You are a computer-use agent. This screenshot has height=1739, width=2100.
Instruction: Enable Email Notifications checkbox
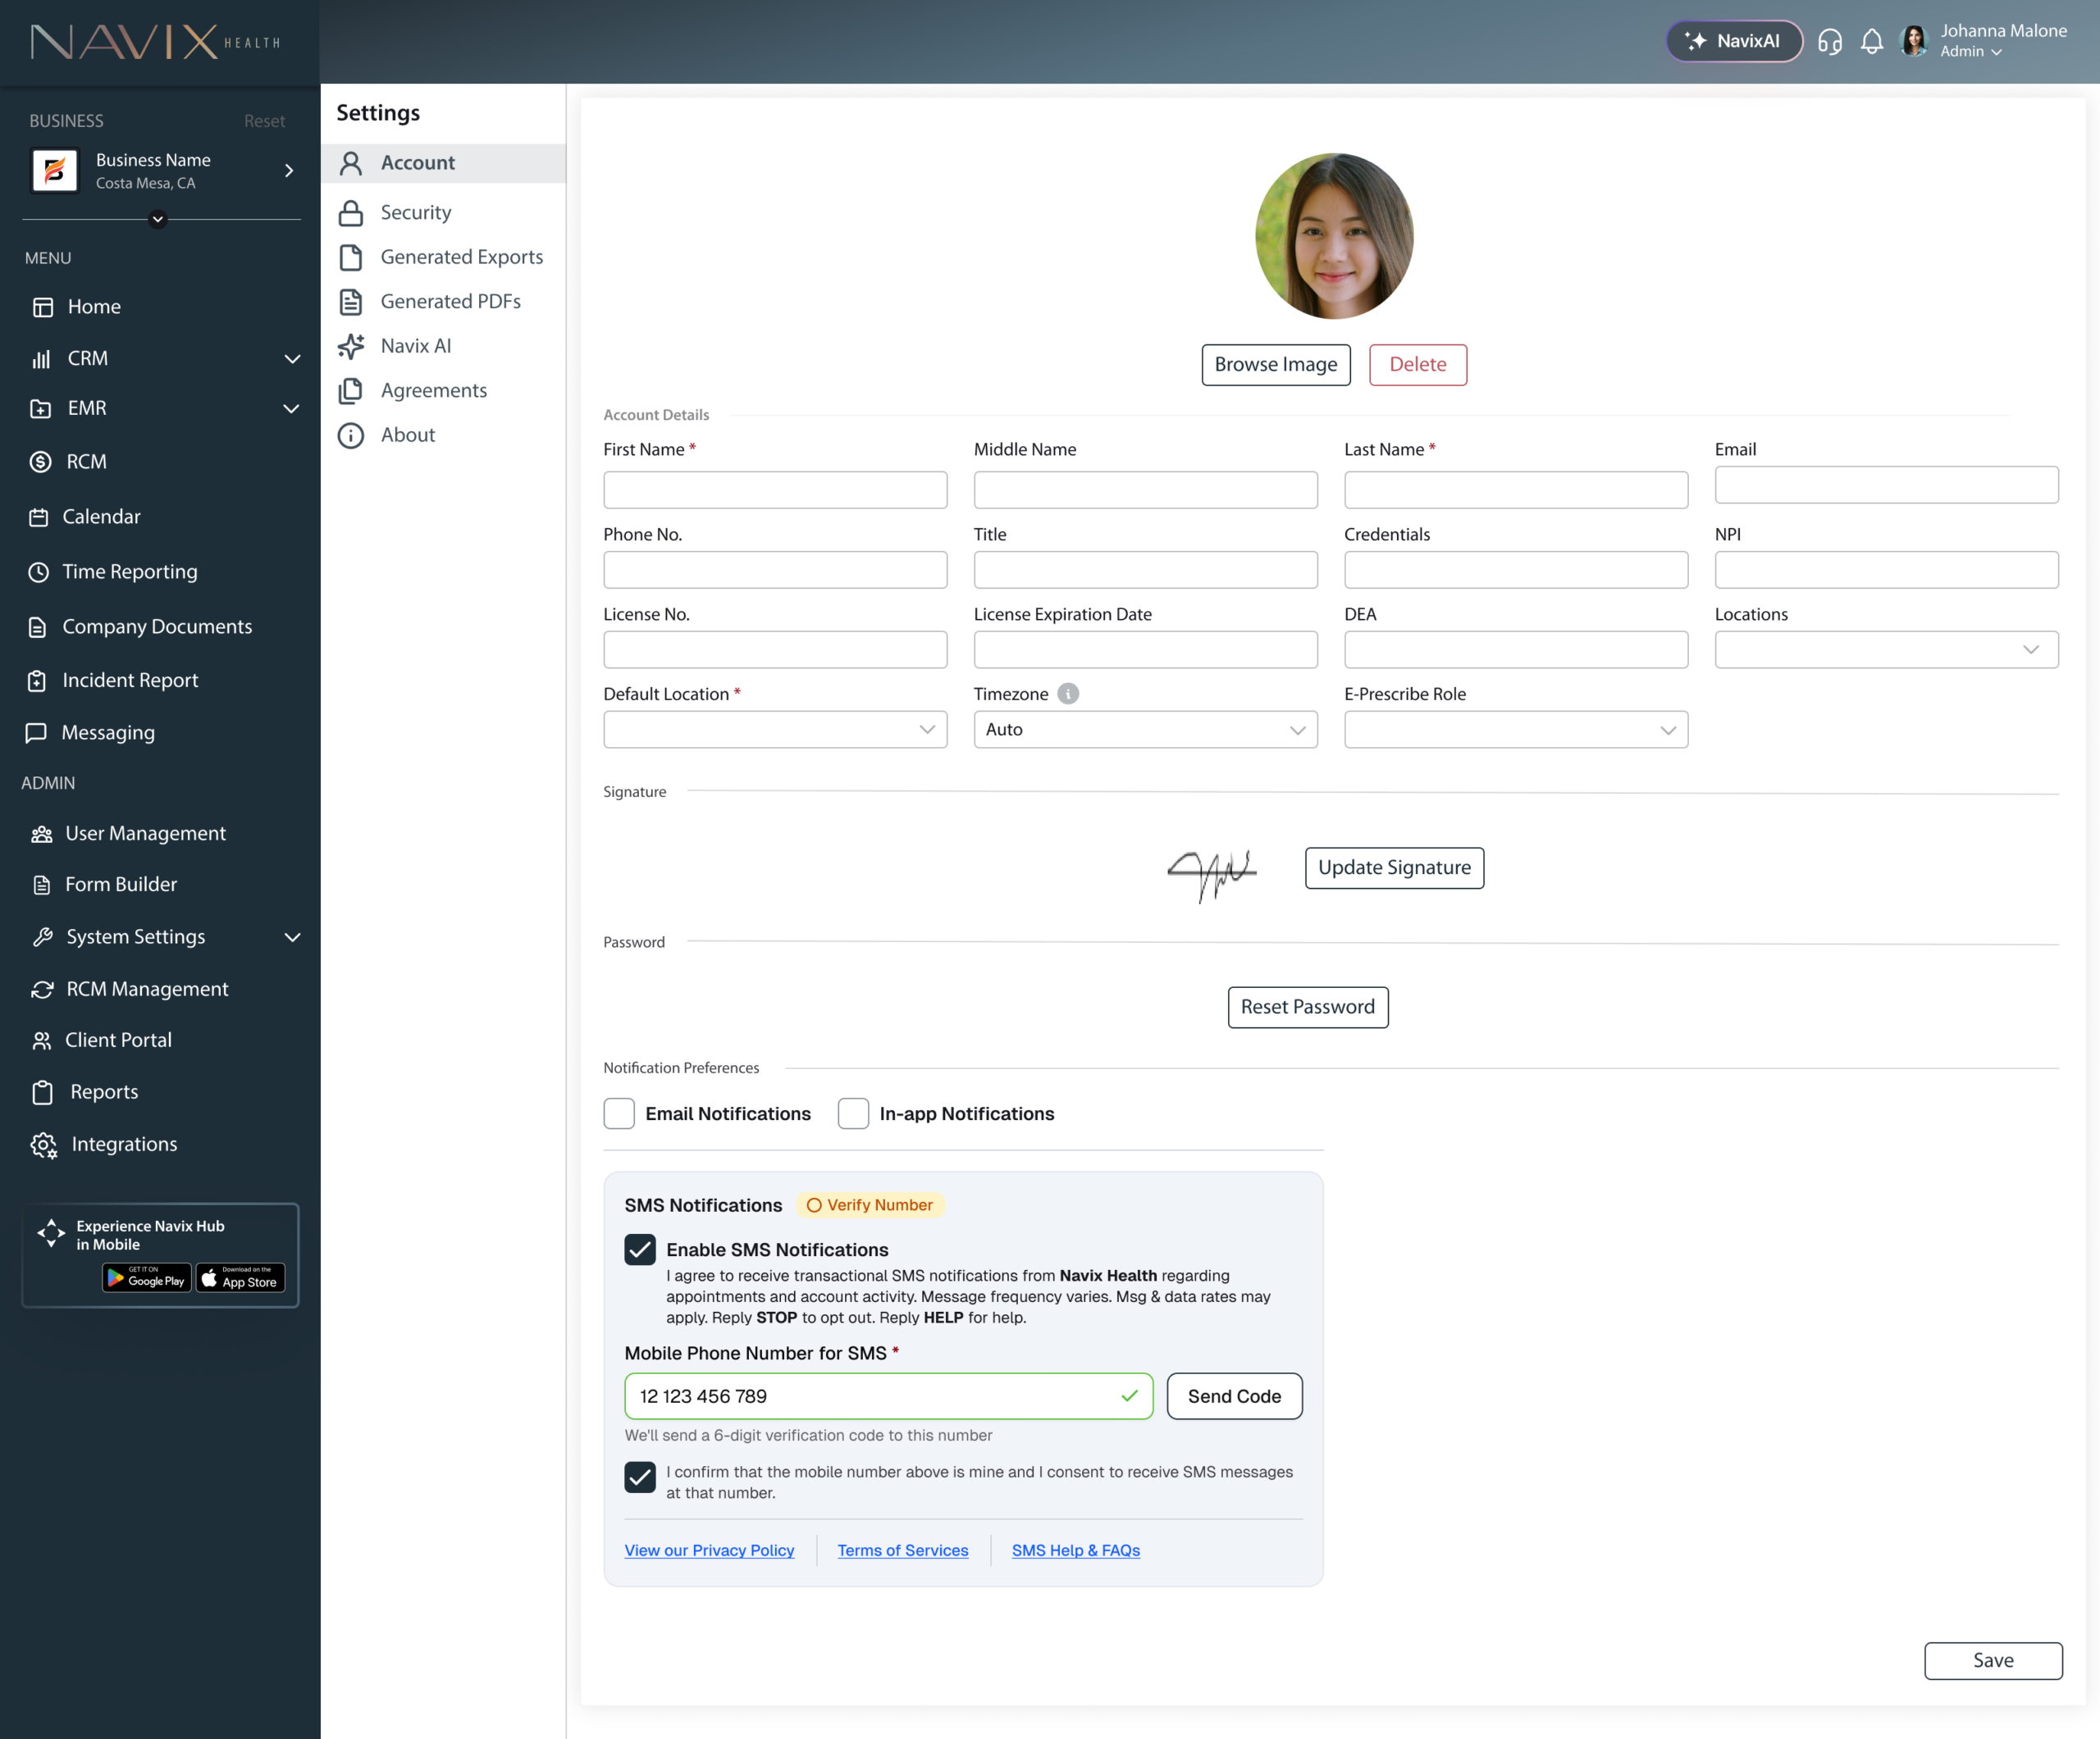point(619,1113)
